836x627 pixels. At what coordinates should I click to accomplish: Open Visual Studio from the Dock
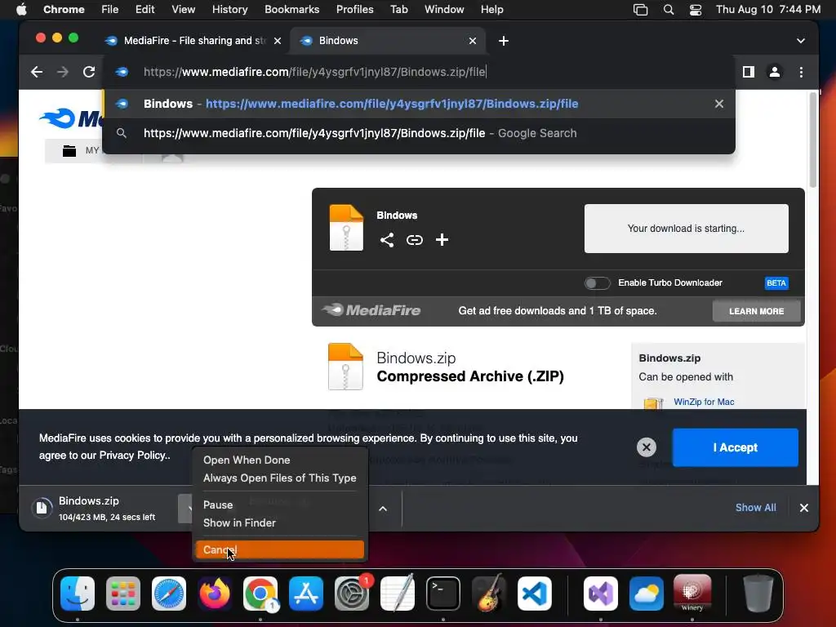[601, 593]
